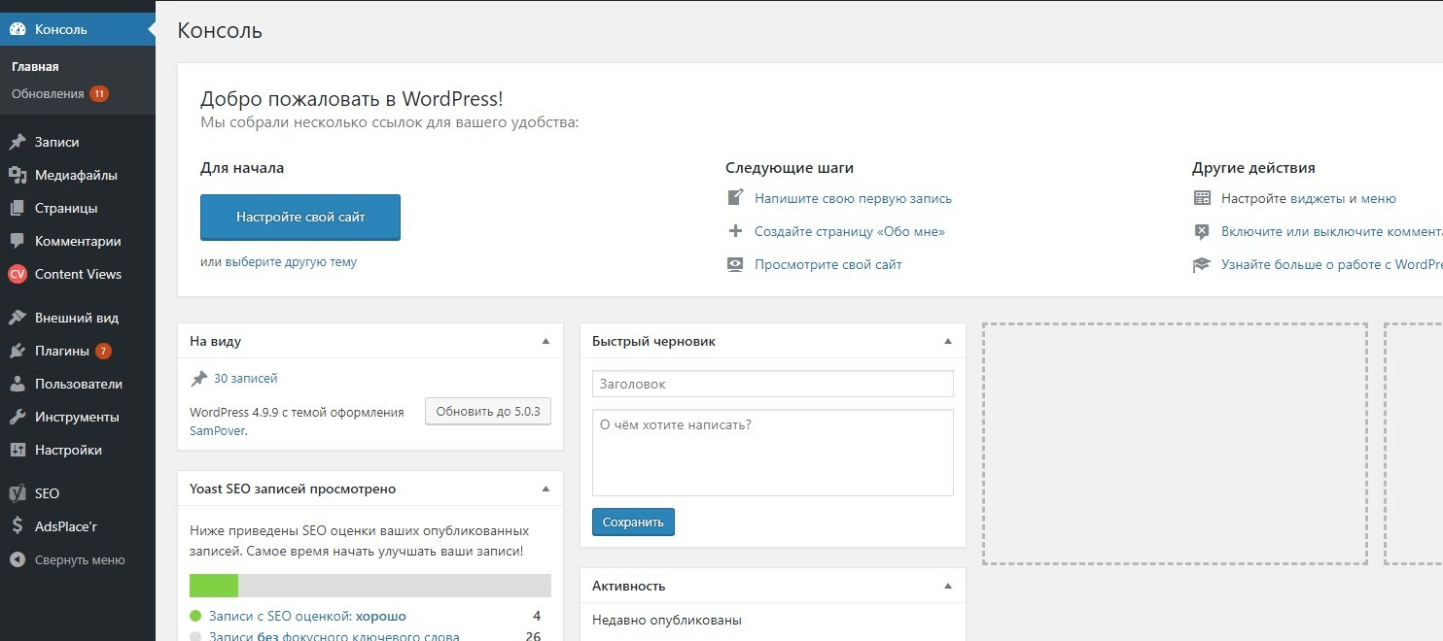Click the Tools wrench icon

tap(17, 417)
